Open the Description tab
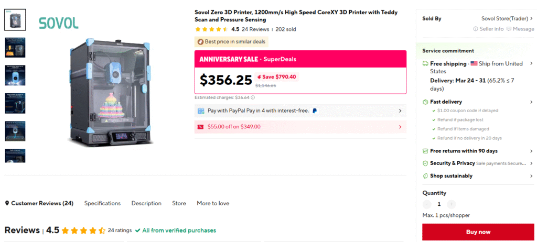537x242 pixels. tap(146, 203)
